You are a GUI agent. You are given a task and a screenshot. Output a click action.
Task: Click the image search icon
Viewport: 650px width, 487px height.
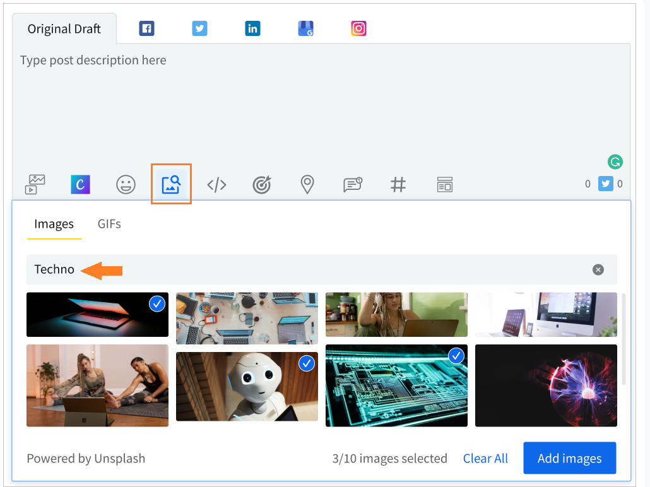coord(171,184)
